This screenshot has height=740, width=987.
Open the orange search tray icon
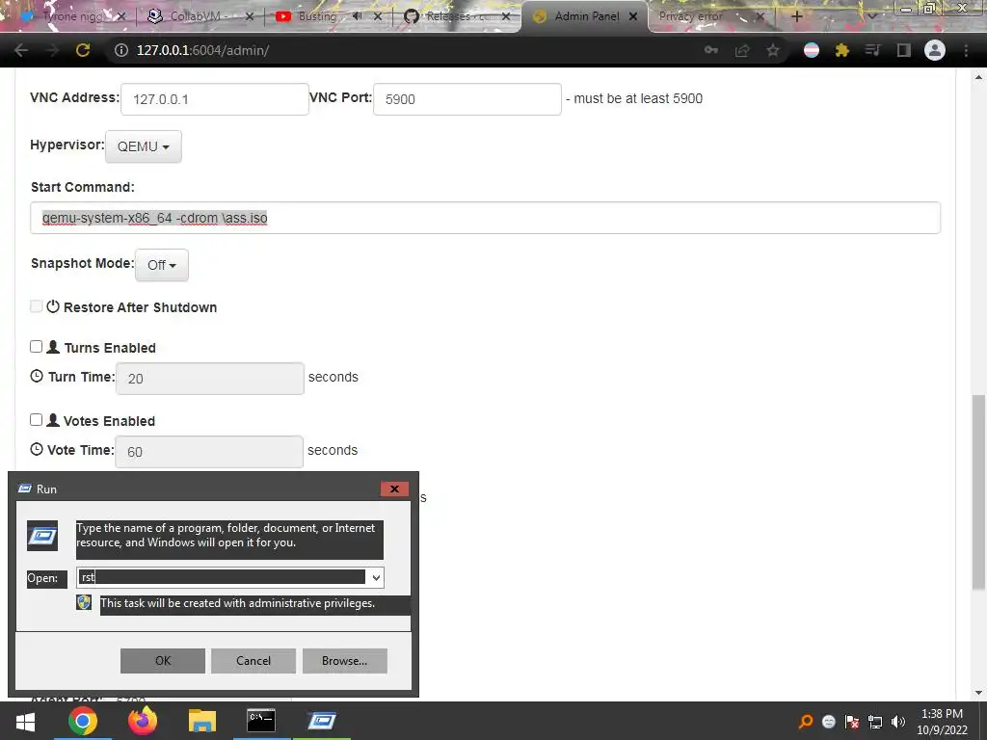click(805, 722)
